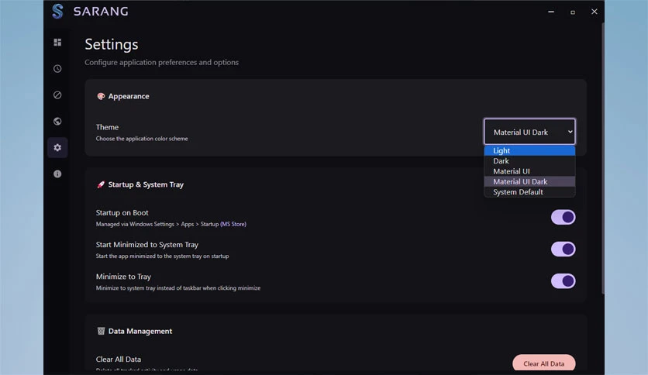Open the blocked circle icon in sidebar
Viewport: 648px width, 375px height.
57,95
